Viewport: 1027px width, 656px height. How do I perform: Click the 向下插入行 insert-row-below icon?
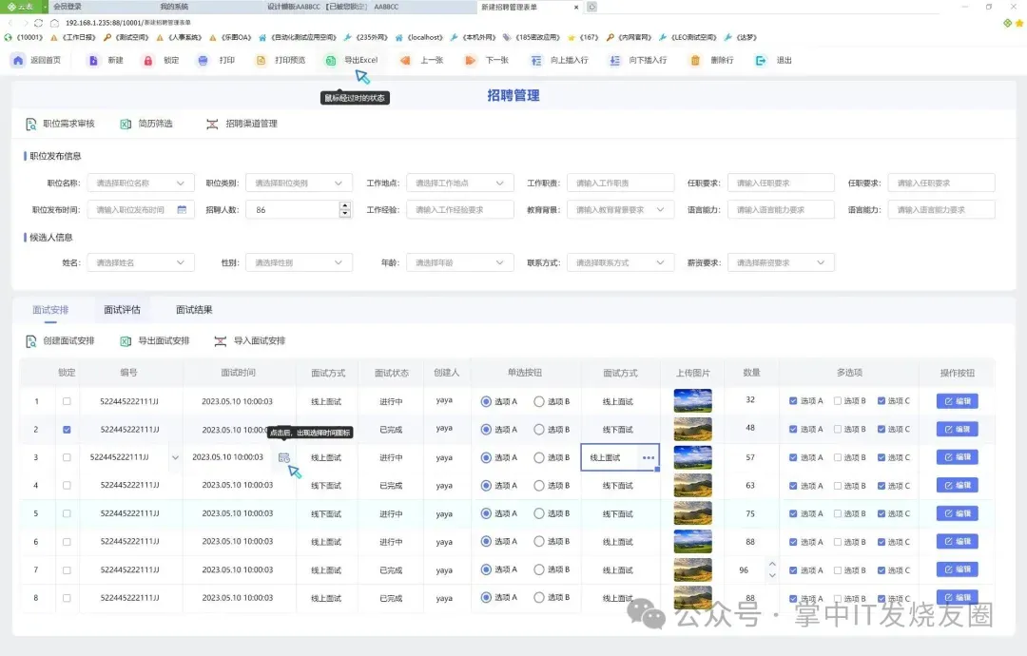click(614, 60)
